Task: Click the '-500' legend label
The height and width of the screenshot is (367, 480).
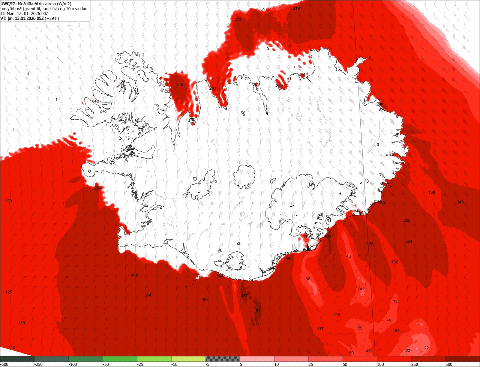Action: 4,364
